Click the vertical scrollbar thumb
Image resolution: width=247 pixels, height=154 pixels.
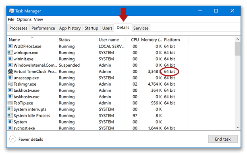click(237, 49)
